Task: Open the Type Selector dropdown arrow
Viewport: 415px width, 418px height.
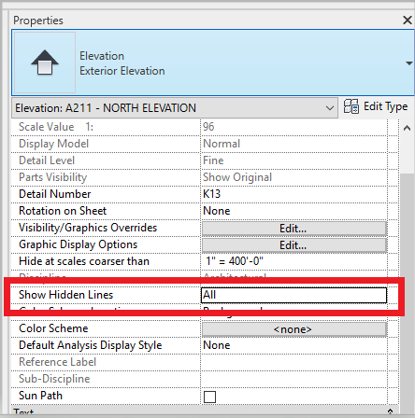Action: [408, 63]
